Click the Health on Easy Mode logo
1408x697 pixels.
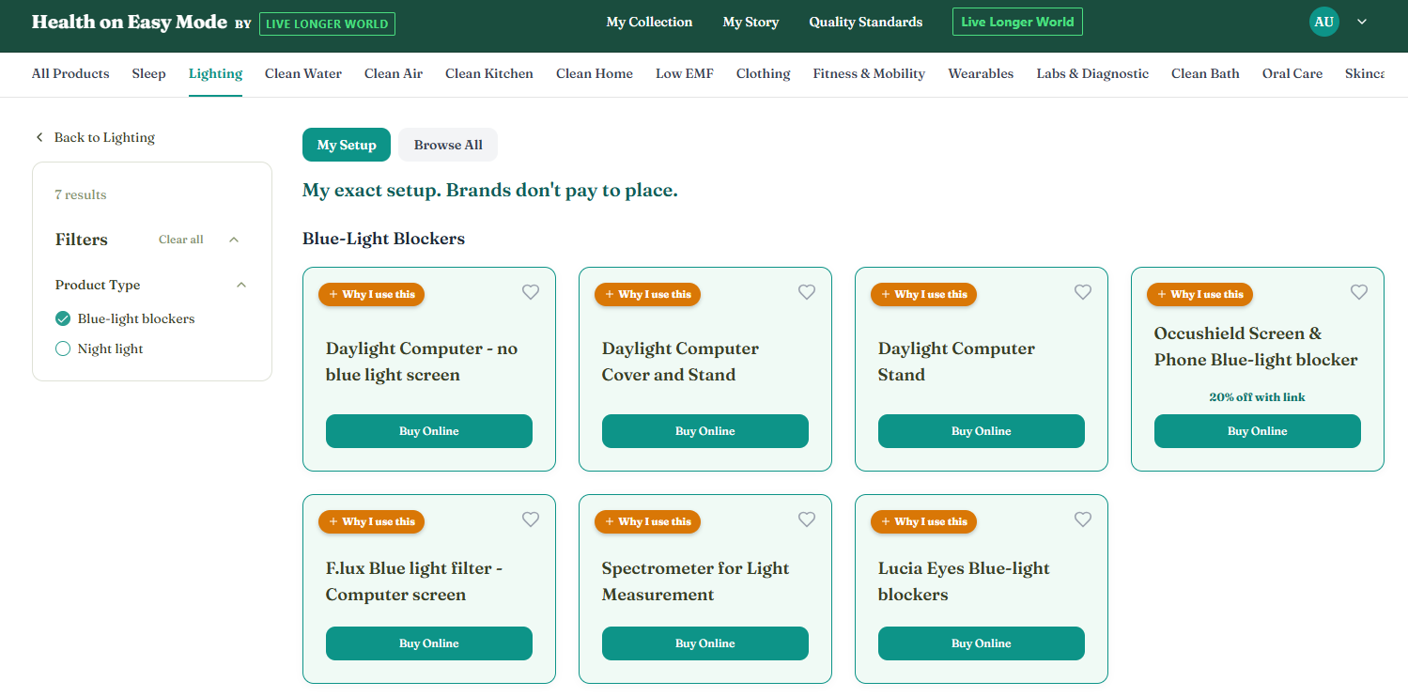[x=130, y=22]
